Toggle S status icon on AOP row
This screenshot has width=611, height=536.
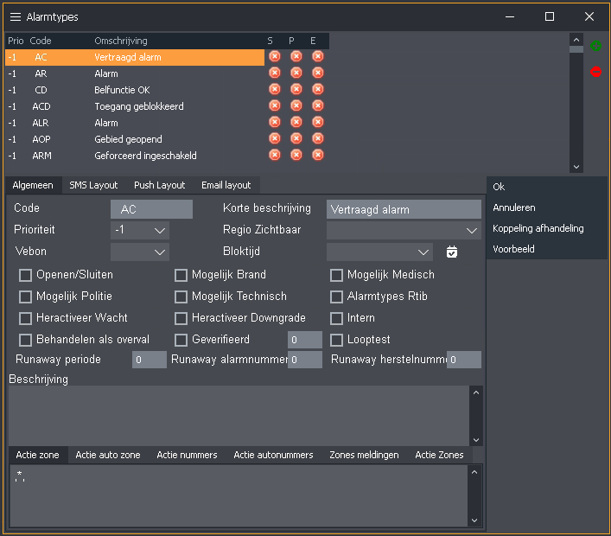275,138
